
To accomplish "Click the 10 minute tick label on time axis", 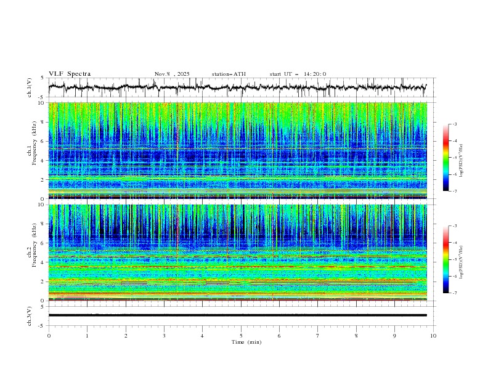I will pos(433,336).
